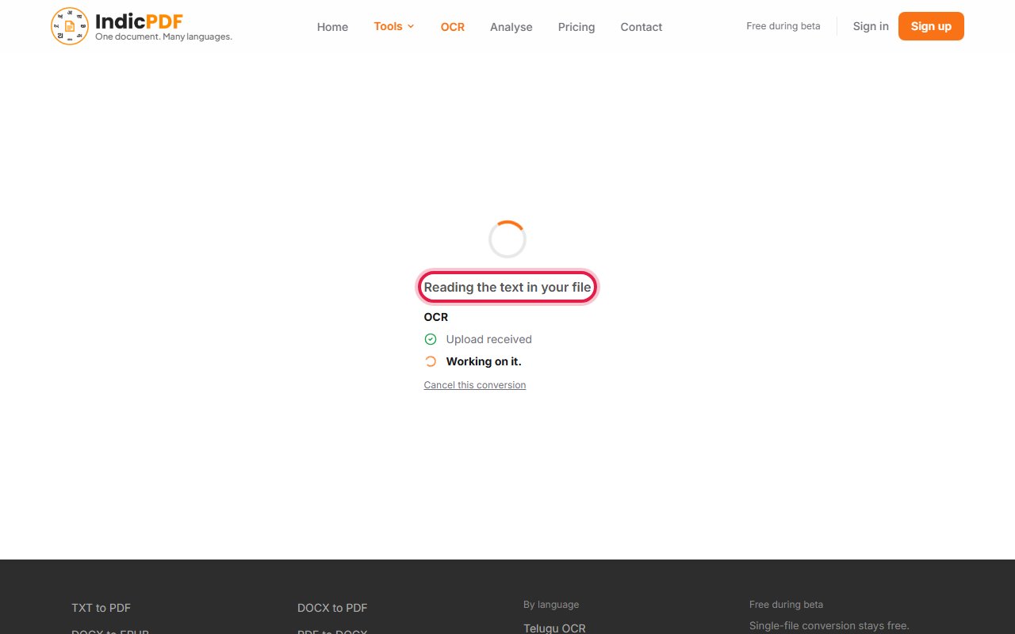Open TXT to PDF footer link
The width and height of the screenshot is (1015, 634).
(101, 608)
